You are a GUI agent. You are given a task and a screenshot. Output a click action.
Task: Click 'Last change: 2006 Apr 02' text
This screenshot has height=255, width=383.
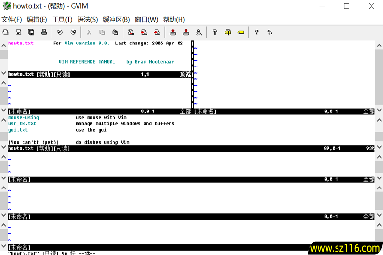tap(149, 43)
